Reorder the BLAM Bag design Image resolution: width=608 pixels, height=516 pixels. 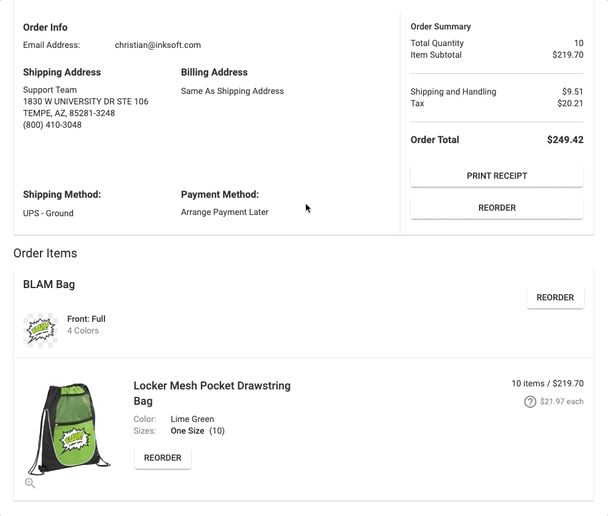coord(555,297)
